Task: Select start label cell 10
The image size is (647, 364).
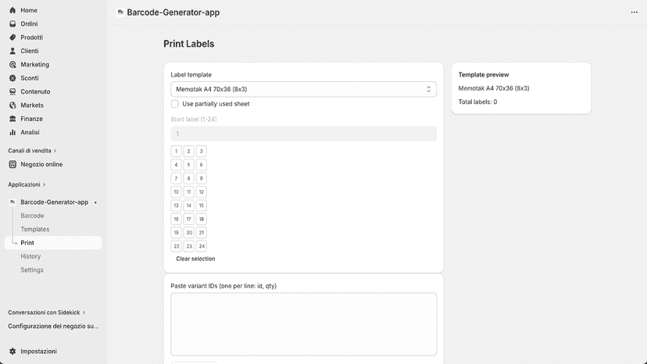Action: point(176,192)
